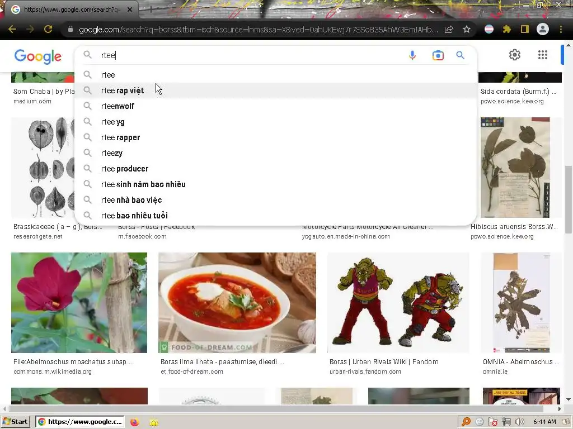Switch to the Chrome taskbar window button
573x429 pixels.
click(x=79, y=422)
